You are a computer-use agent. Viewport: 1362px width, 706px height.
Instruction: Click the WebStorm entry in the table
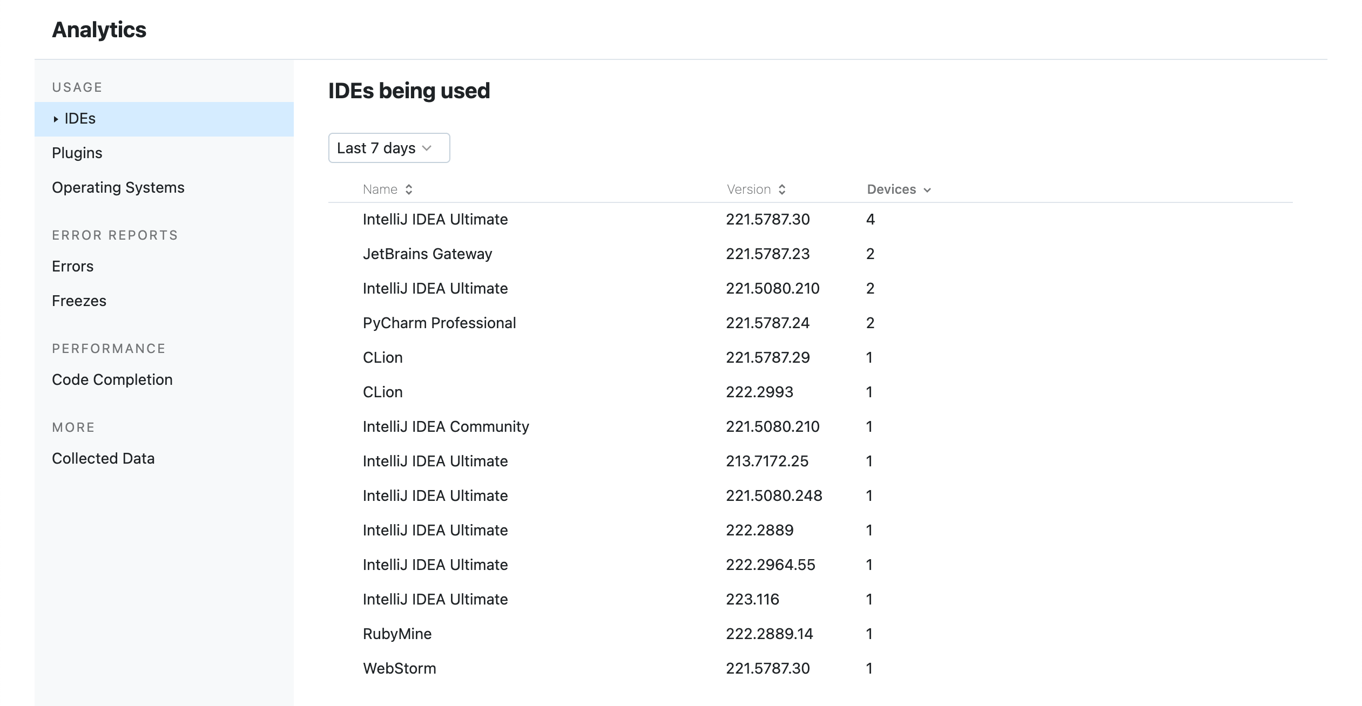click(400, 668)
